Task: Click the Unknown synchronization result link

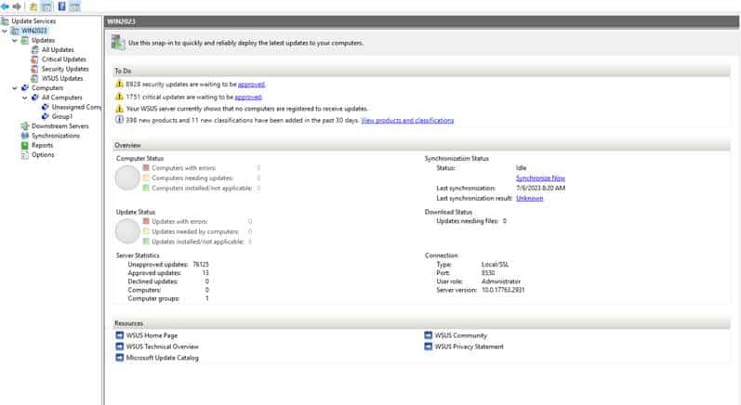Action: pos(529,198)
